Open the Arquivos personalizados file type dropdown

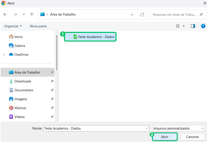pos(178,128)
